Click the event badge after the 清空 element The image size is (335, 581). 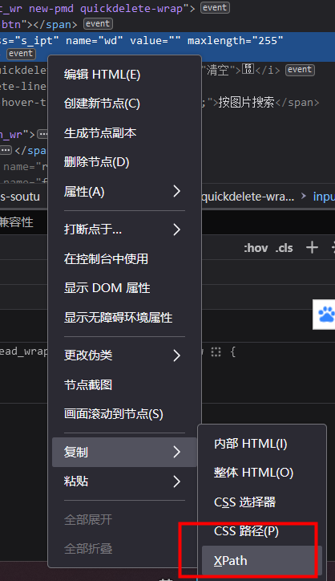tap(300, 70)
